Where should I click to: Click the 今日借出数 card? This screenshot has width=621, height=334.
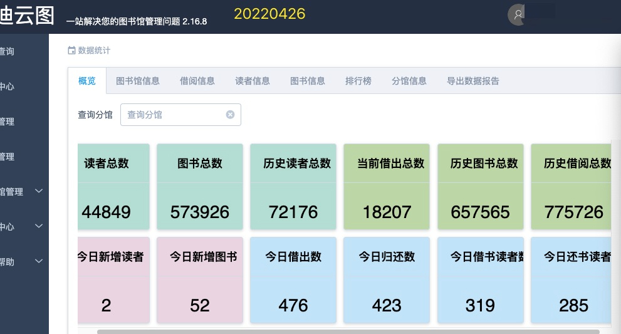[293, 279]
